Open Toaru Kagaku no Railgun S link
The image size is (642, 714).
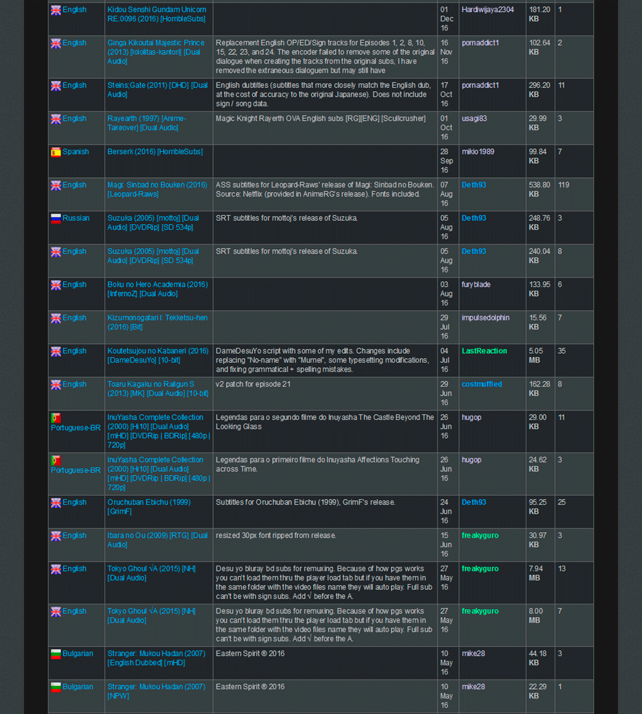pyautogui.click(x=158, y=389)
